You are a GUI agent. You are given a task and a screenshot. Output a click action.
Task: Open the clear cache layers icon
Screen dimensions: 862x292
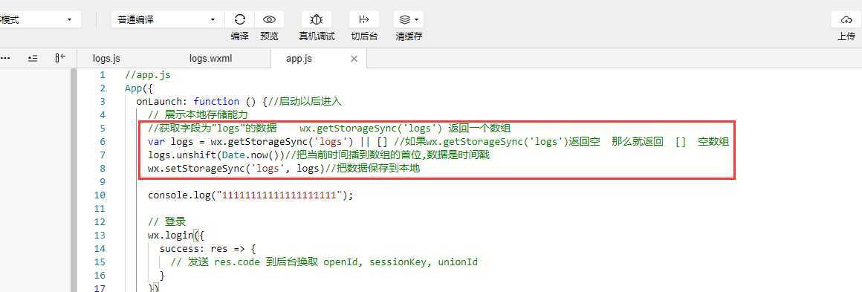click(x=405, y=19)
